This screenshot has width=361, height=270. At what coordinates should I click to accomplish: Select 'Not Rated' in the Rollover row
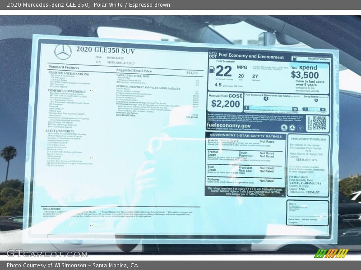pyautogui.click(x=267, y=181)
